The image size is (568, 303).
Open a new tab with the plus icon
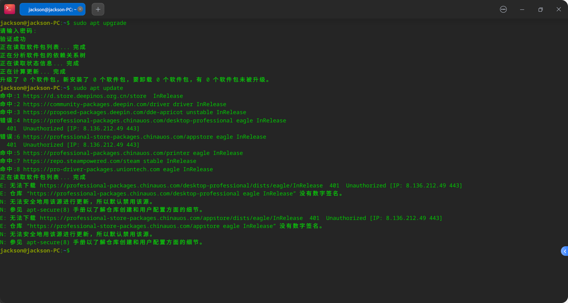[x=98, y=9]
